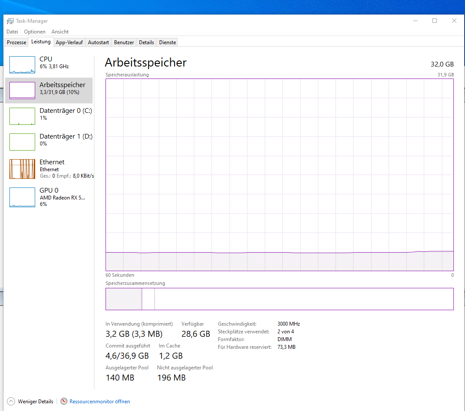Collapse view with Weniger Details arrow icon
The width and height of the screenshot is (465, 411).
click(11, 401)
